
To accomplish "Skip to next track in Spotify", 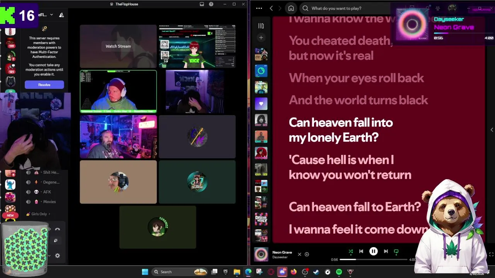I will coord(386,251).
